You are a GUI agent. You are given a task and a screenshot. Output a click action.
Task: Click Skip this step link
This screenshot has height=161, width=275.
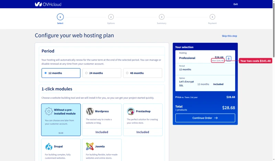pyautogui.click(x=229, y=36)
